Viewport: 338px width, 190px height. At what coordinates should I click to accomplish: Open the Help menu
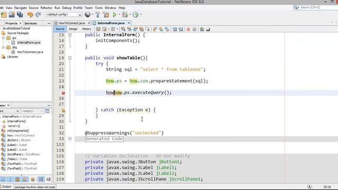(122, 8)
